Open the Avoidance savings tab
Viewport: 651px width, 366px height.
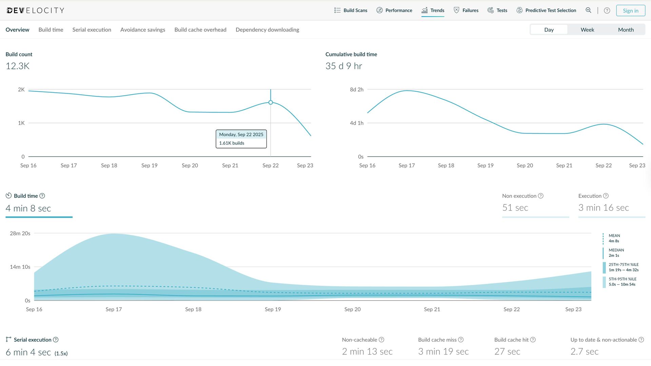click(x=143, y=29)
